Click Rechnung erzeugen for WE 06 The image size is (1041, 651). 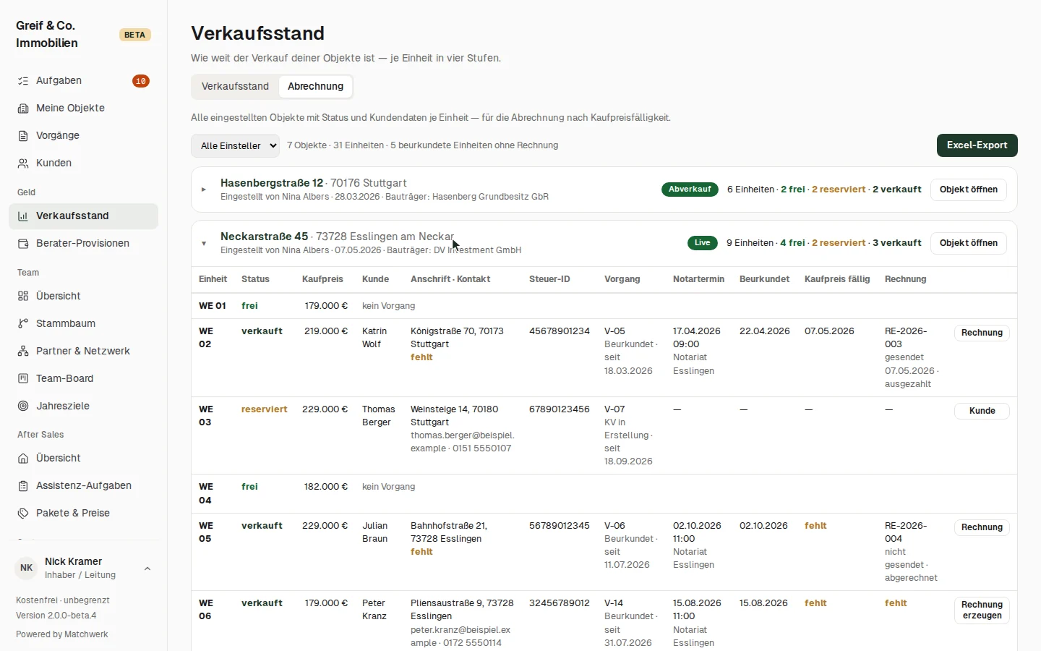982,610
